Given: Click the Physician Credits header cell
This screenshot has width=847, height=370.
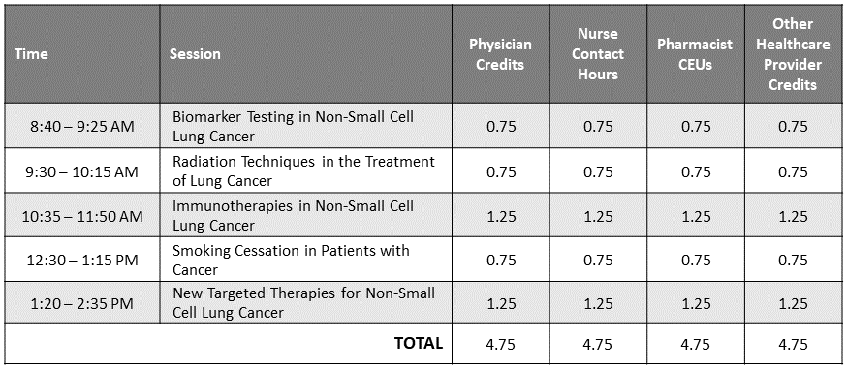Looking at the screenshot, I should (501, 54).
